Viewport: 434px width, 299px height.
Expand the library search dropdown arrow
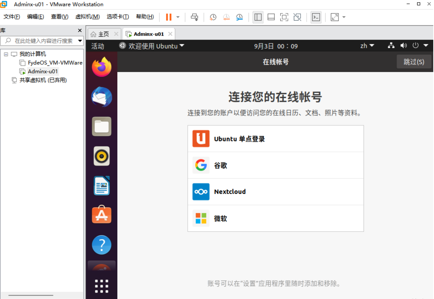(x=80, y=41)
